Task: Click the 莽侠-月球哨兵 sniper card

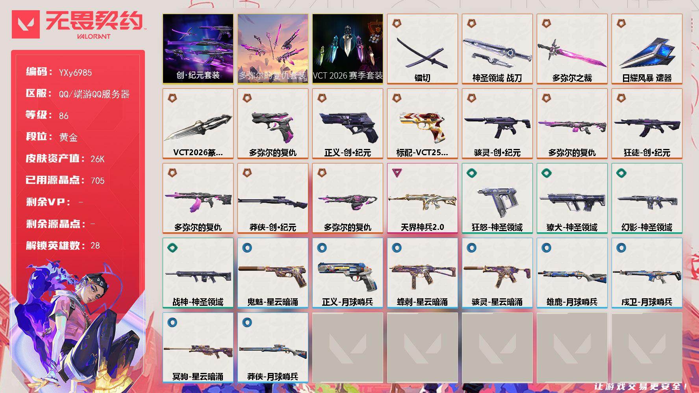Action: coord(273,347)
